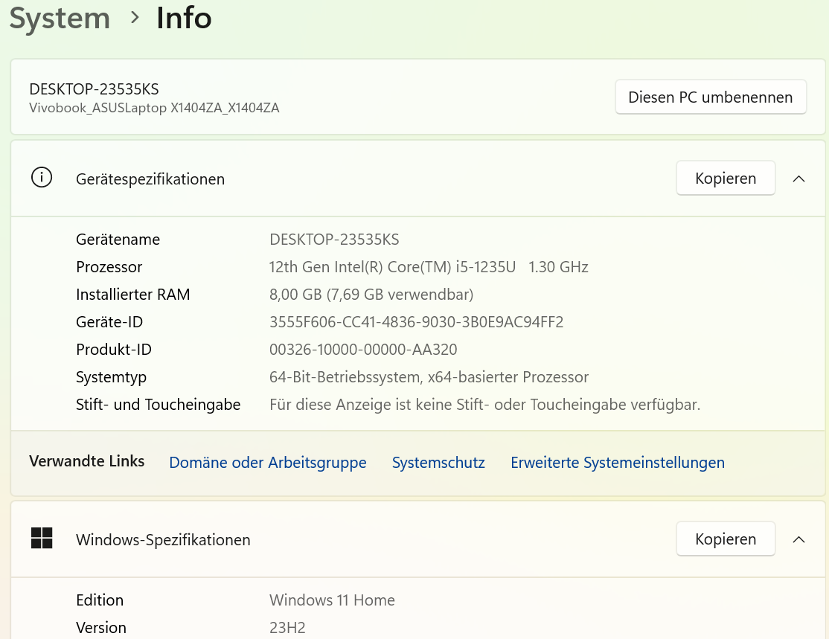
Task: Click the Gerätename label
Action: click(118, 240)
